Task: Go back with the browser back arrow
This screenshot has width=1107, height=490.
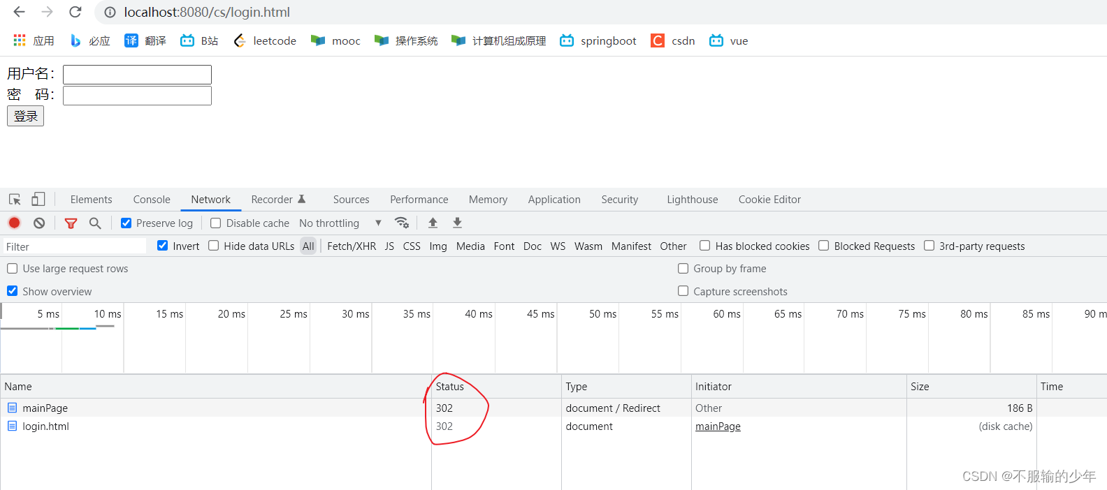Action: [19, 12]
